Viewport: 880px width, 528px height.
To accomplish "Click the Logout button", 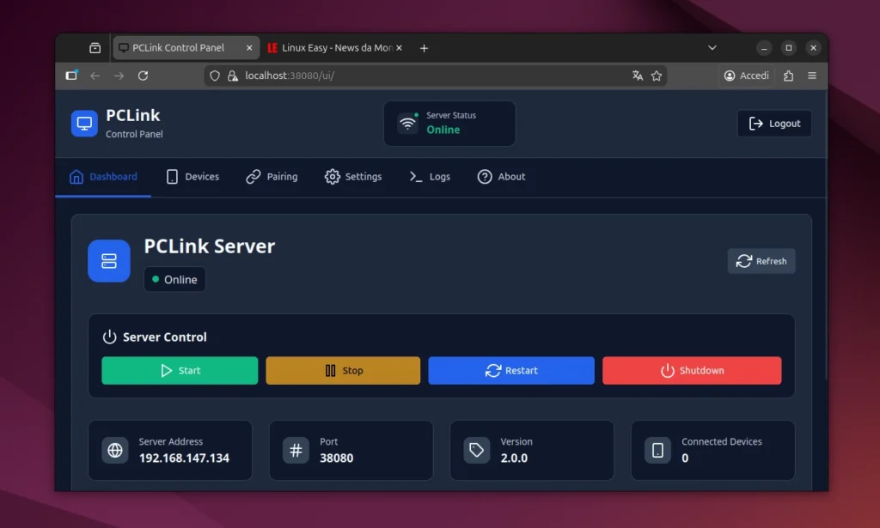I will pyautogui.click(x=774, y=123).
